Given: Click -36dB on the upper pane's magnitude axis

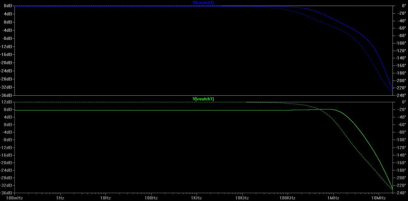Looking at the screenshot, I should [x=7, y=95].
